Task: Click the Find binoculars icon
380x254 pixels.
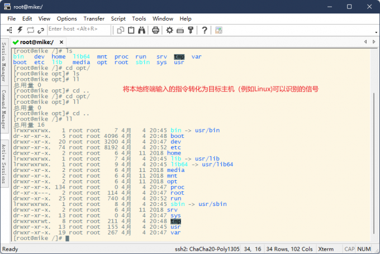Action: (141, 30)
